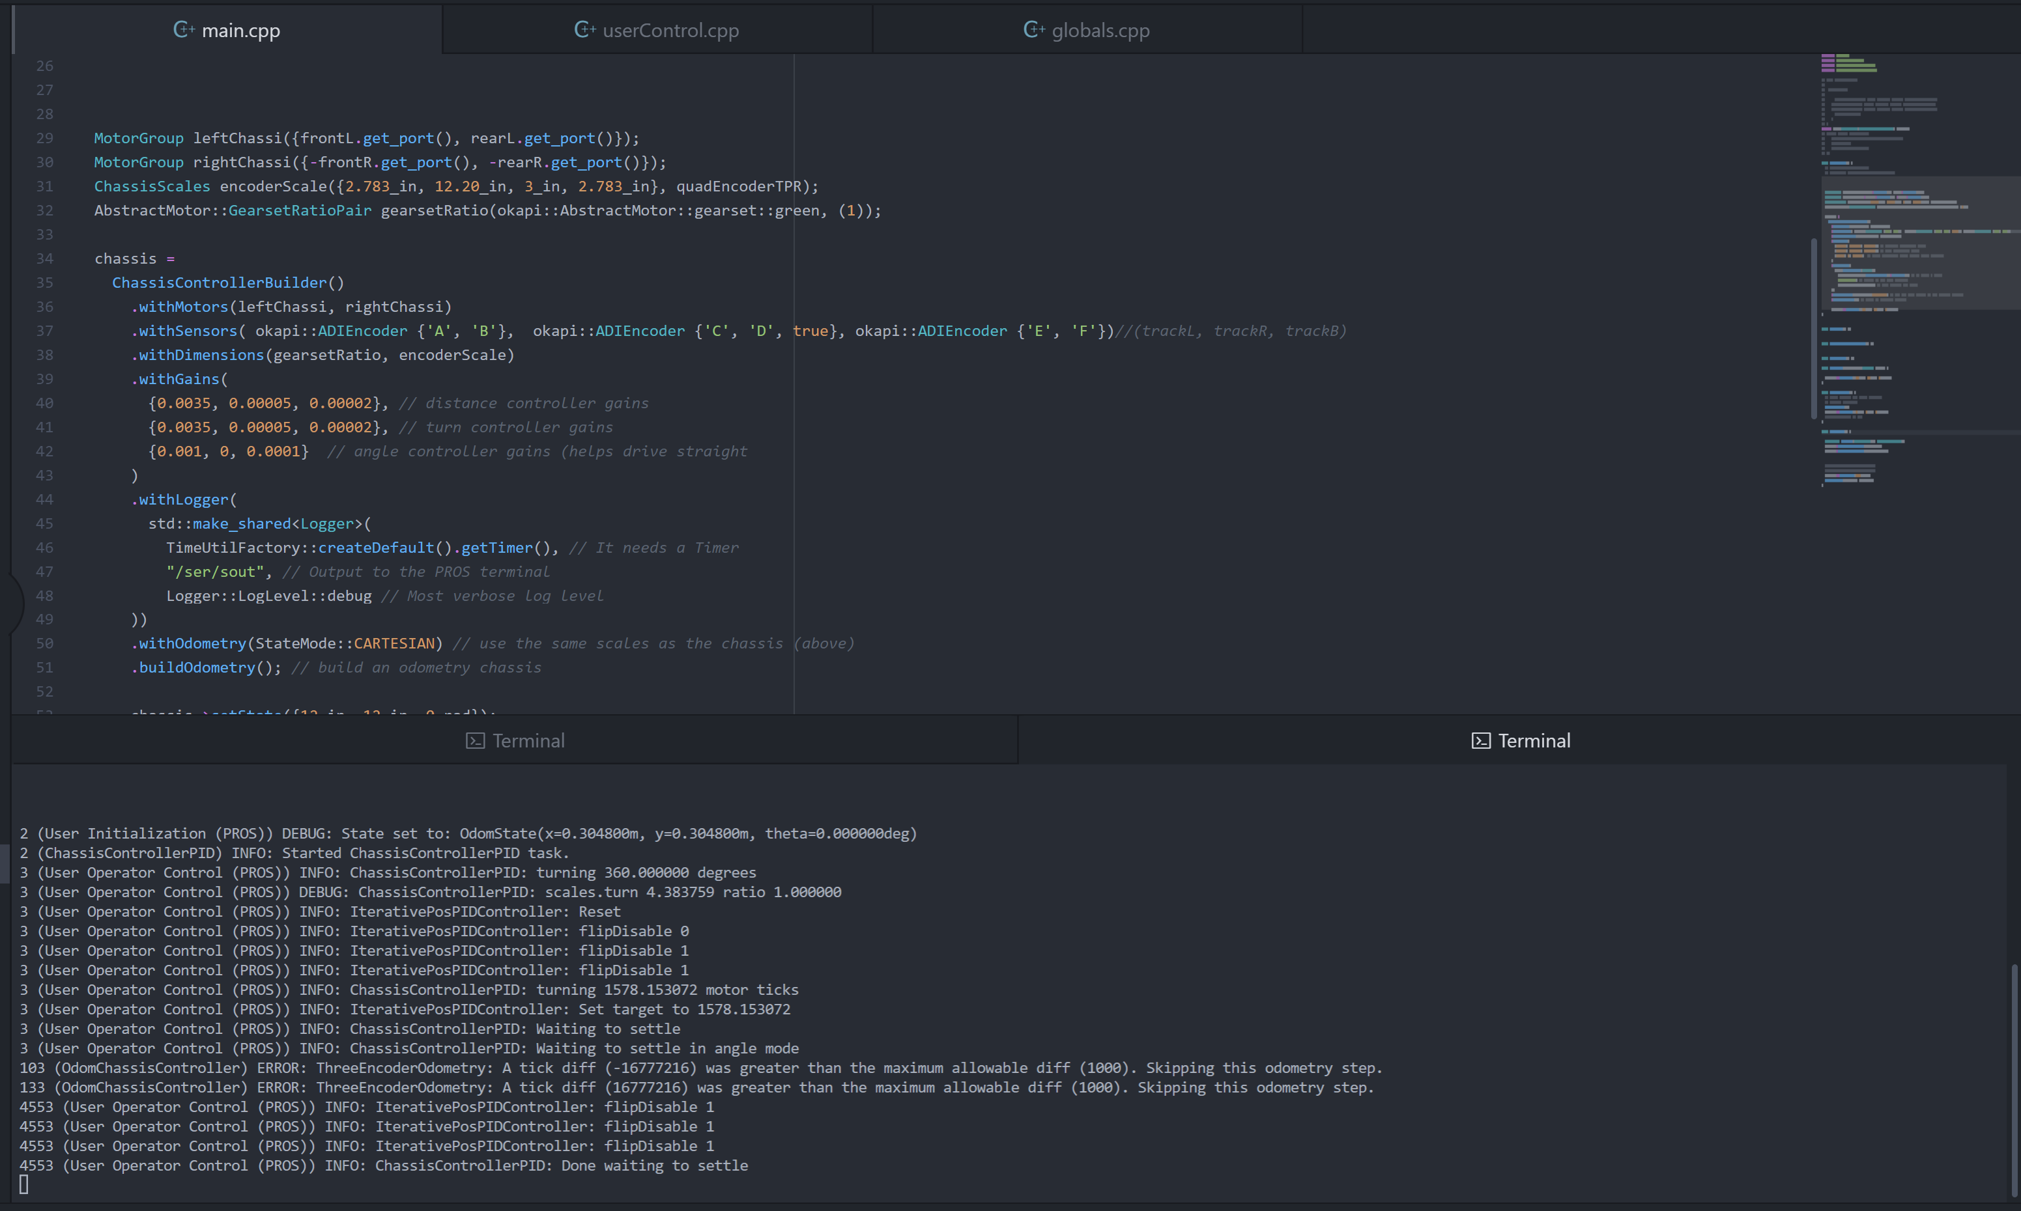Screen dimensions: 2021x1211
Task: Click the '(trackL, trackR, trackB)' comment
Action: pos(1231,331)
